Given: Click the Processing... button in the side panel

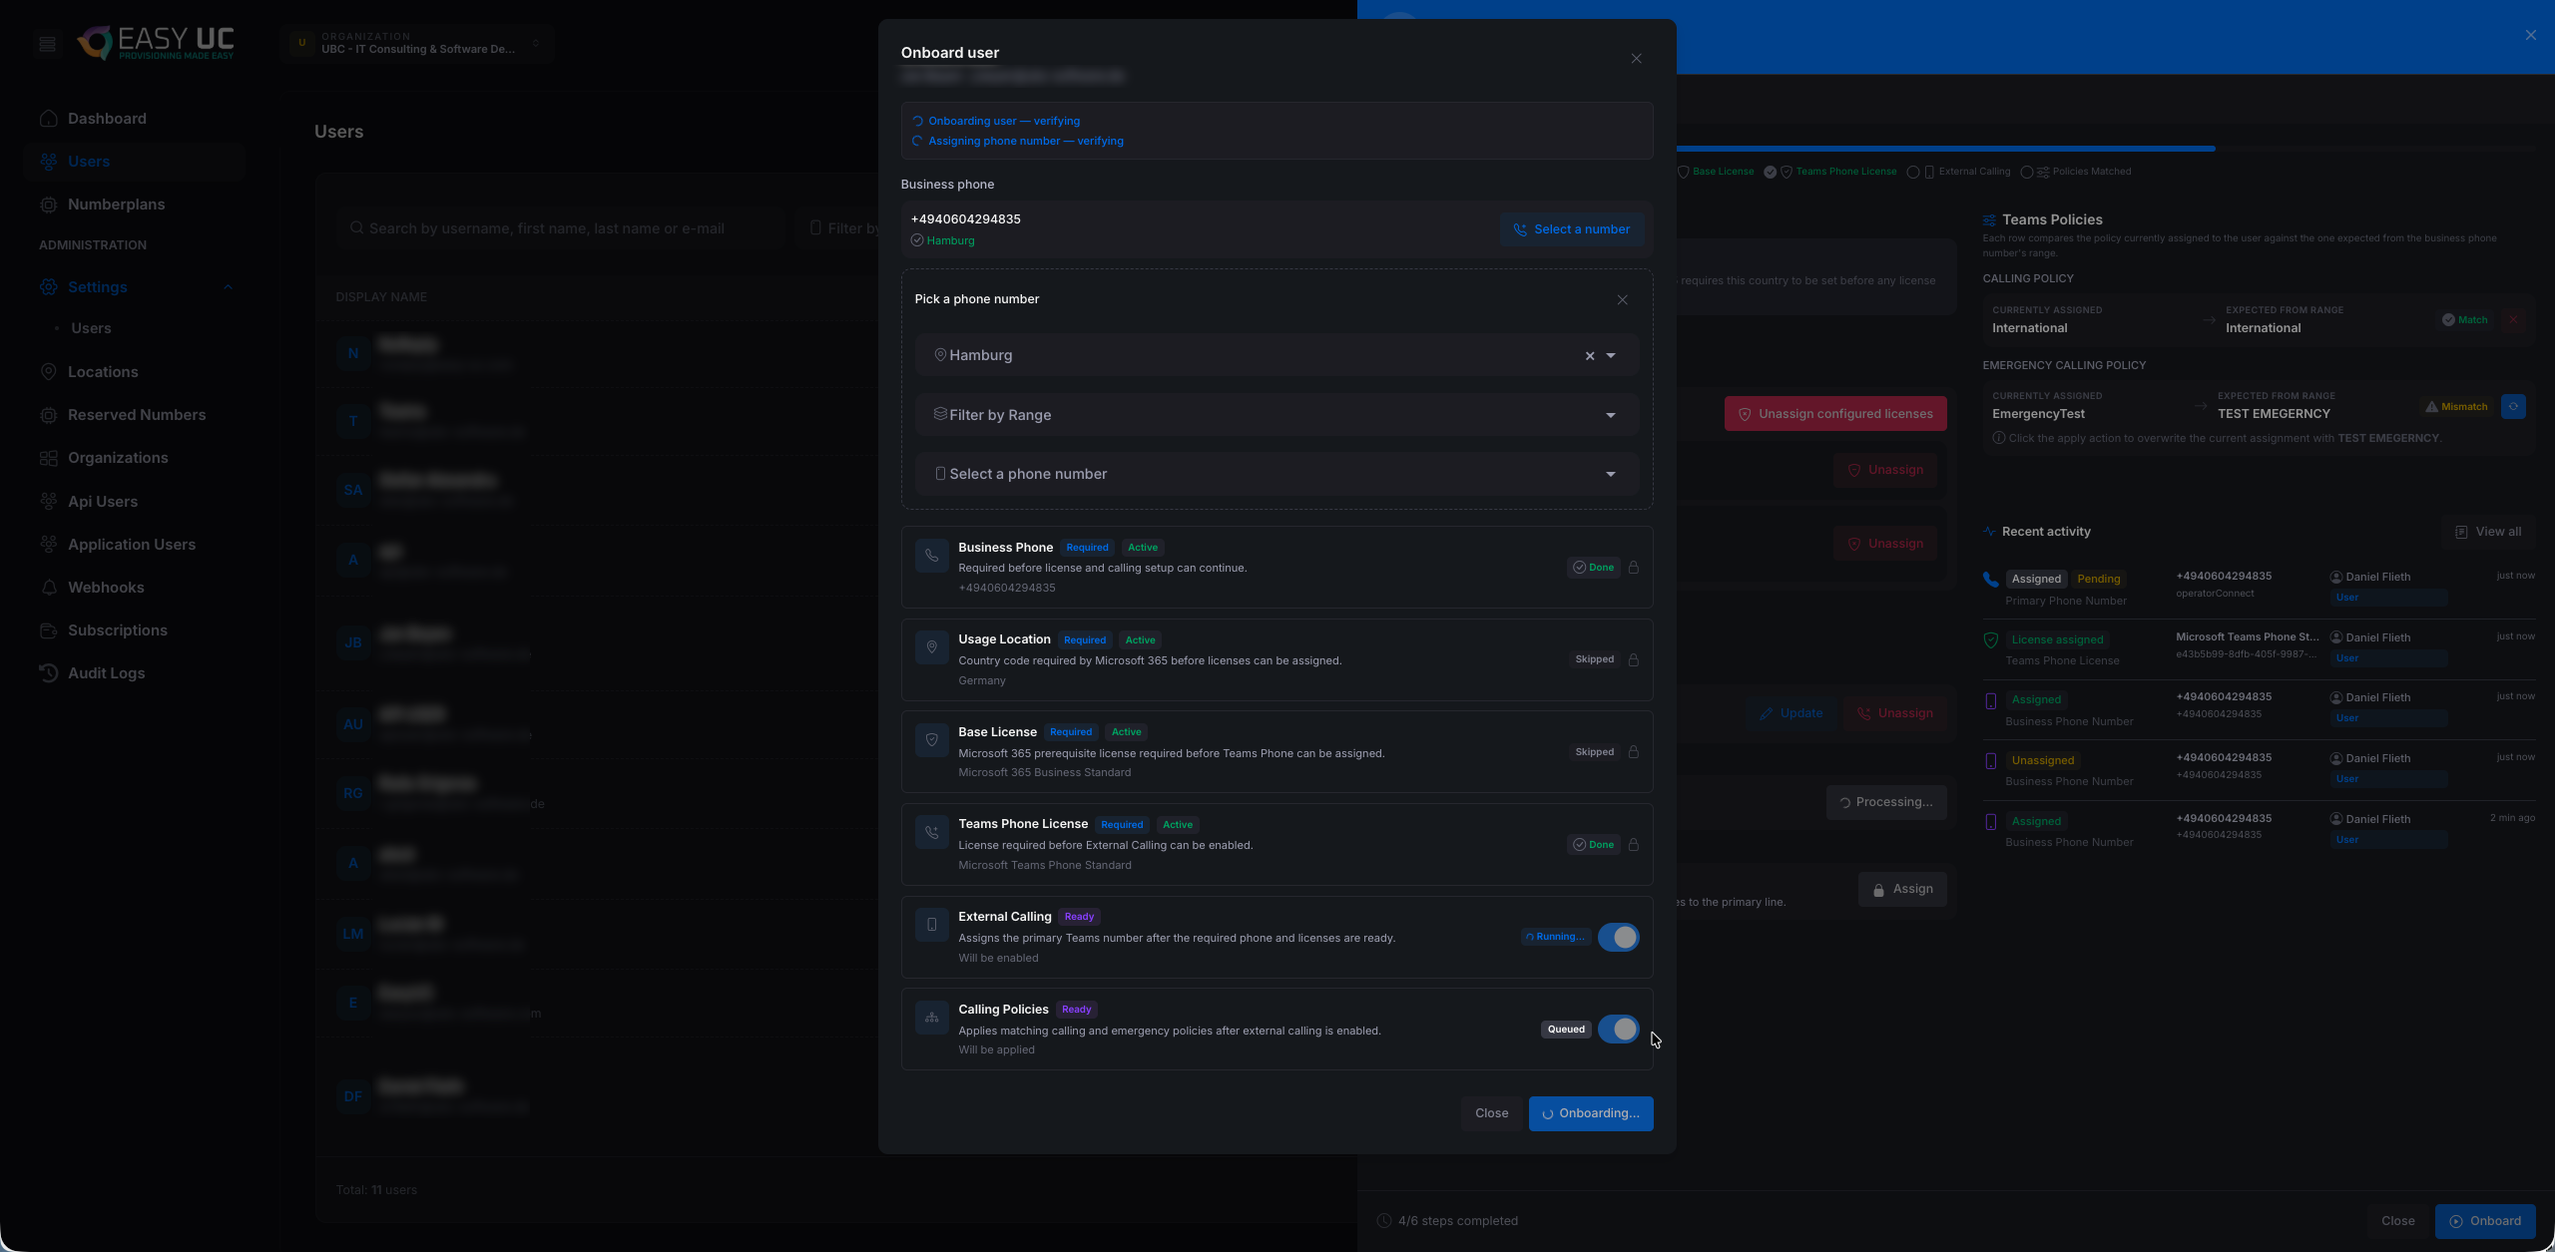Looking at the screenshot, I should coord(1886,802).
